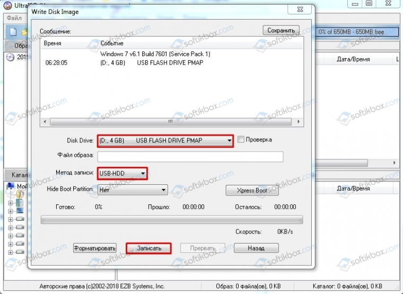Image resolution: width=403 pixels, height=294 pixels.
Task: Select the Documents icon in the local tree
Action: [20, 203]
